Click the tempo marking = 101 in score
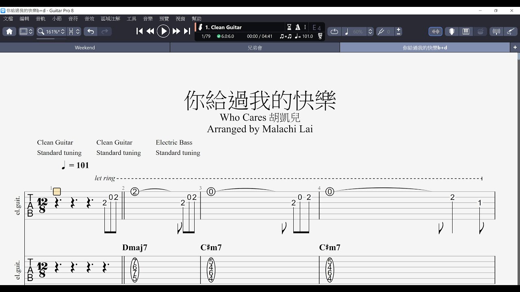 click(75, 165)
